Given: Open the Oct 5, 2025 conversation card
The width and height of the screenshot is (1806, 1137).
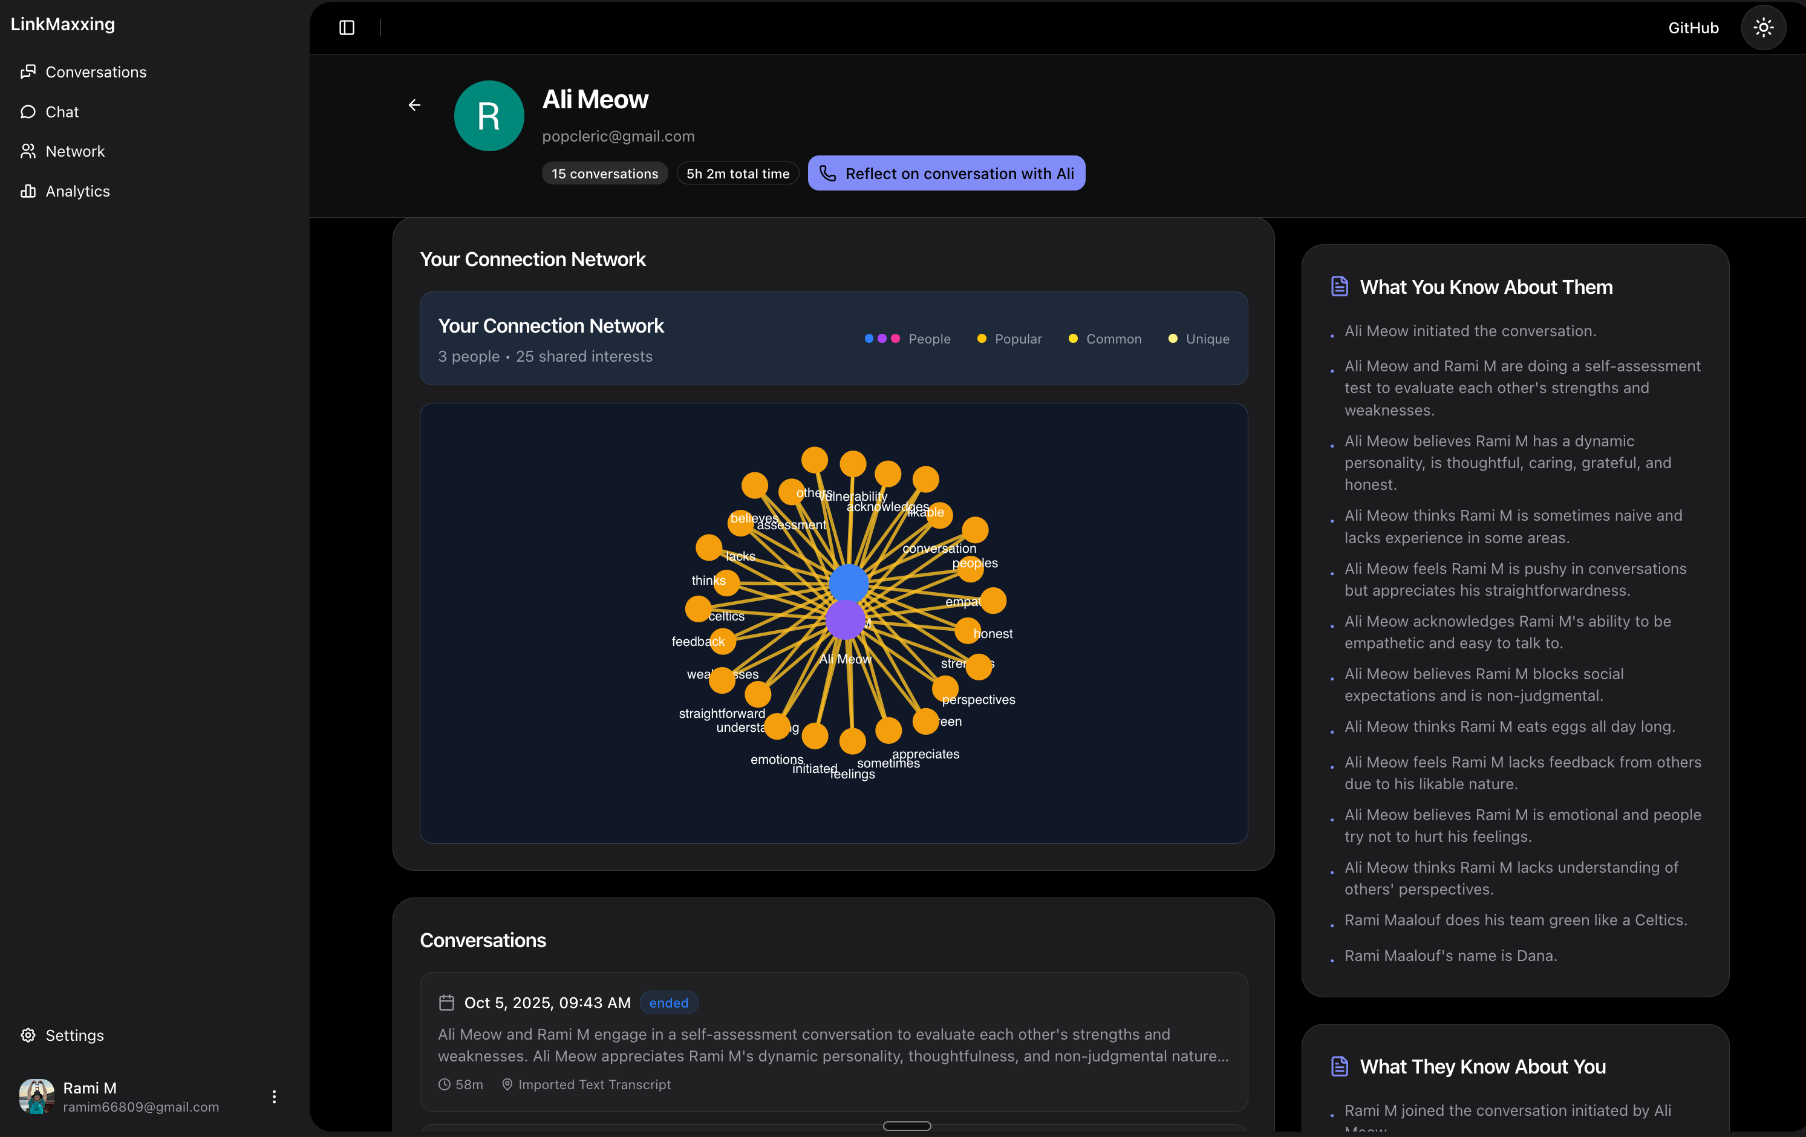Looking at the screenshot, I should click(833, 1043).
